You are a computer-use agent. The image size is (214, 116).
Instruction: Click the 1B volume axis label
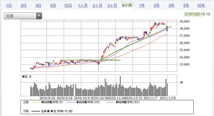(181, 83)
